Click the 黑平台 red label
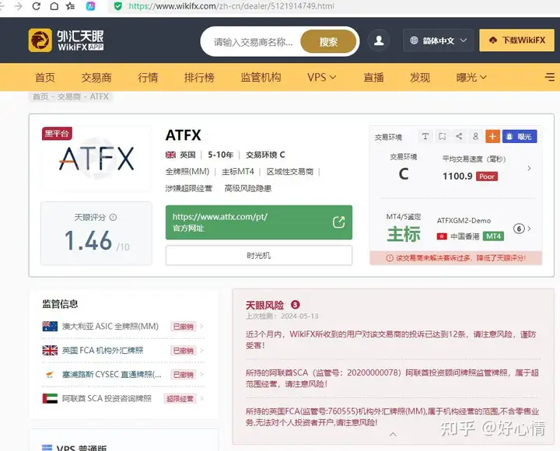560x451 pixels. (x=57, y=134)
